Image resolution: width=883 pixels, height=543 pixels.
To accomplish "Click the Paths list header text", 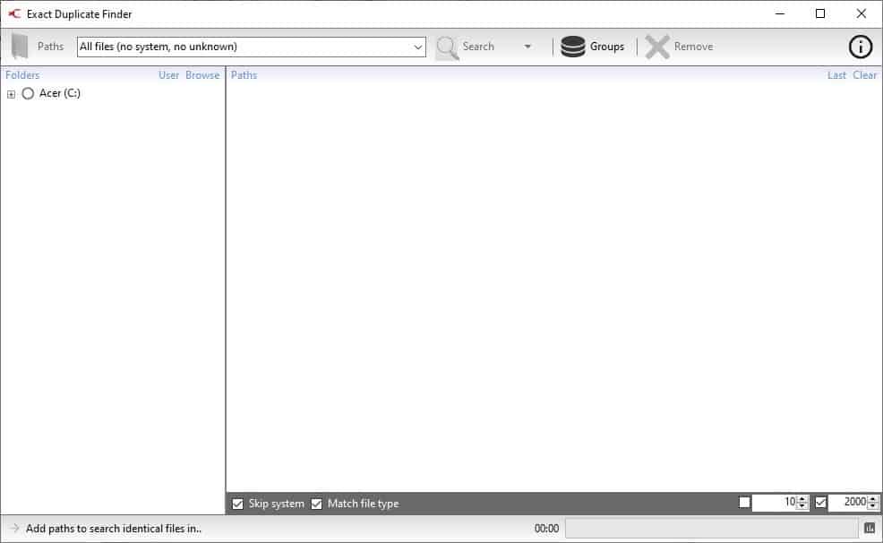I will (x=244, y=75).
